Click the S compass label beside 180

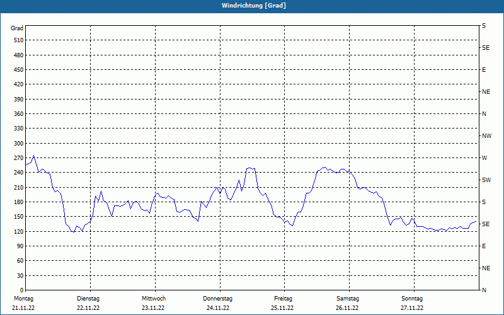[484, 202]
